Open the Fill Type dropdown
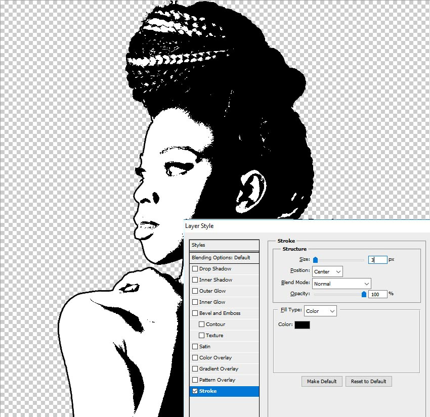430x417 pixels. point(320,311)
